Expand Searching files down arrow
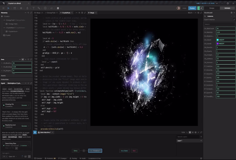This screenshot has height=160, width=236. coord(17,148)
